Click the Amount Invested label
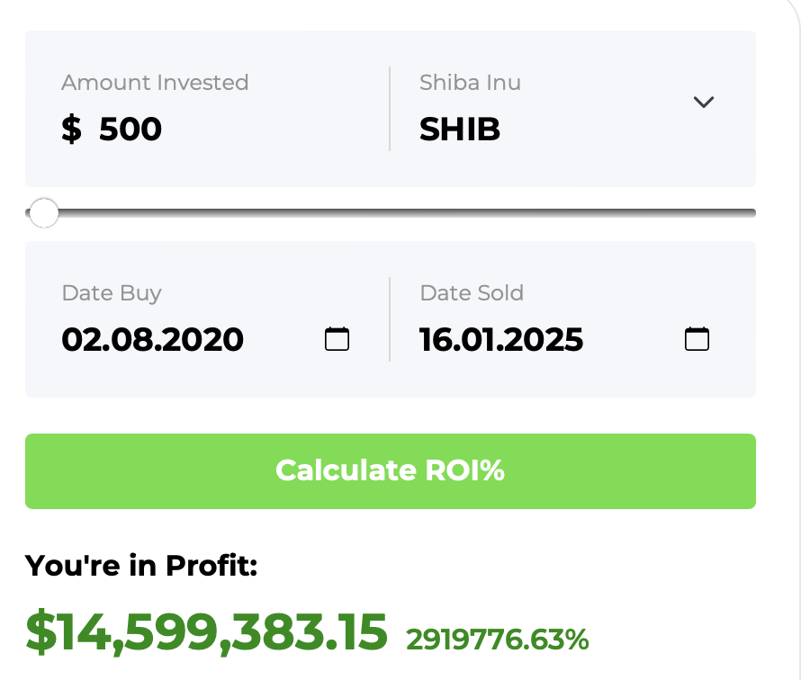801x680 pixels. point(154,82)
